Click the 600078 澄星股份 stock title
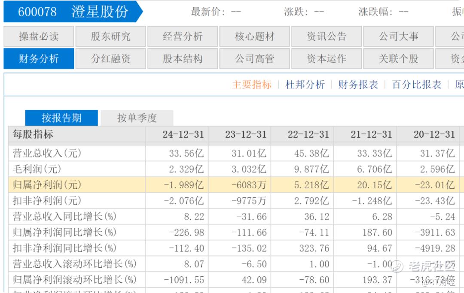The height and width of the screenshot is (293, 464). (73, 12)
